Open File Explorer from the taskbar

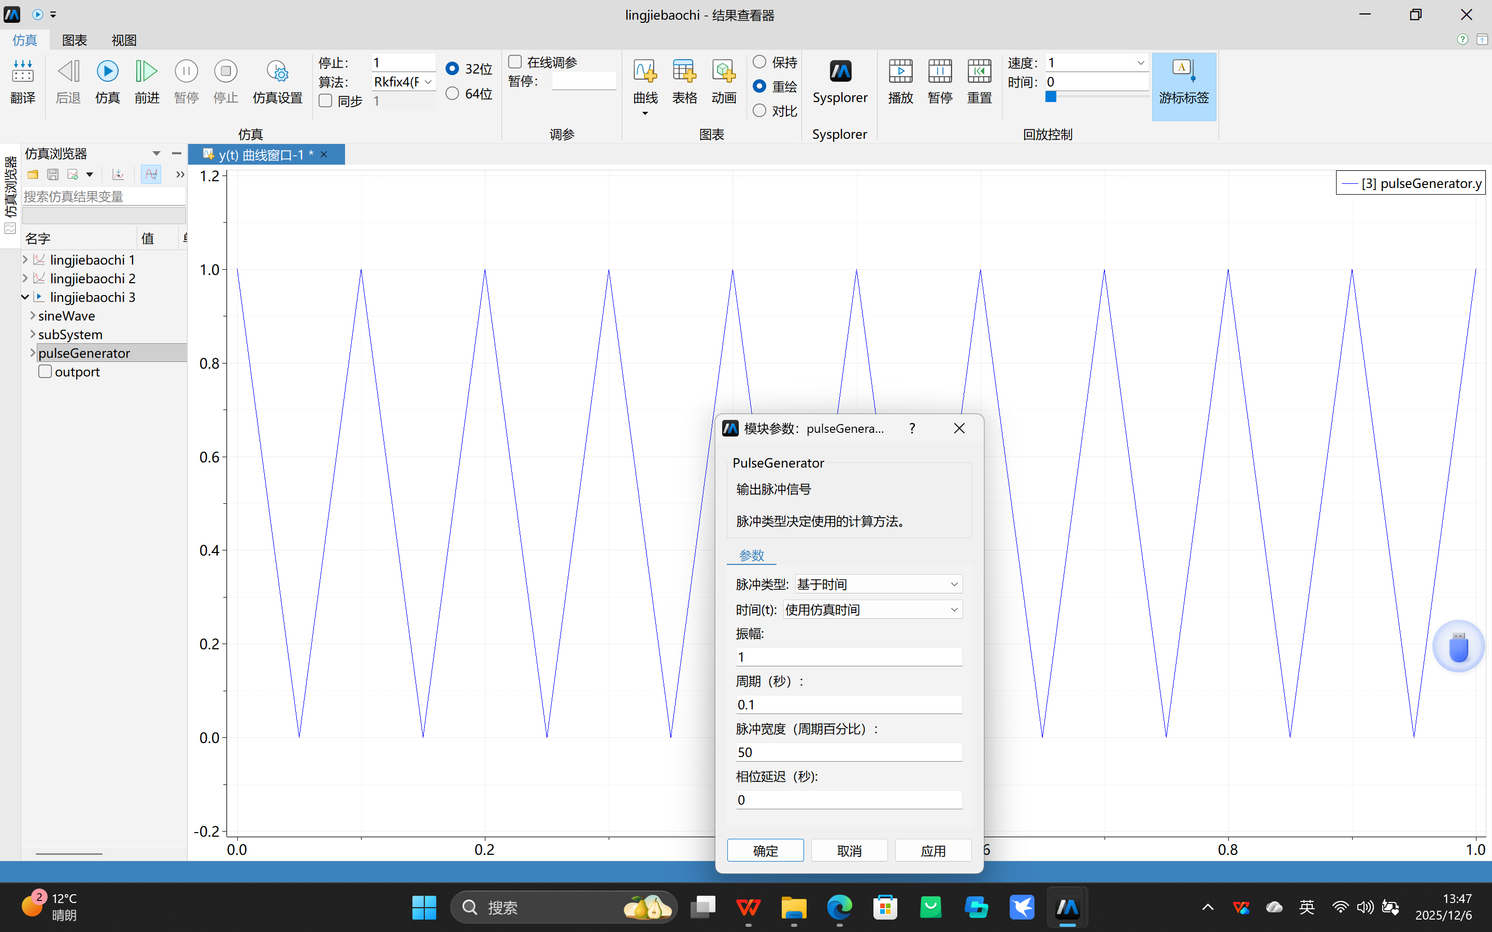(794, 907)
